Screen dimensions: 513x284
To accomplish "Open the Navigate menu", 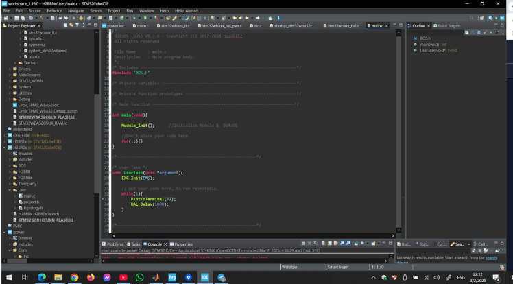I will coord(76,11).
